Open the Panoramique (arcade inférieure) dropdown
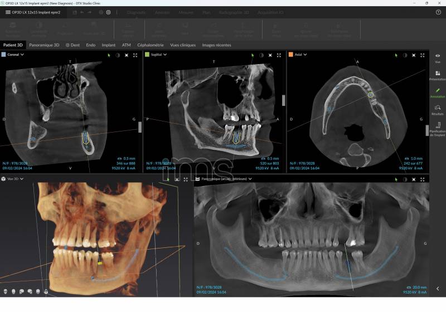The width and height of the screenshot is (446, 312). pos(251,179)
